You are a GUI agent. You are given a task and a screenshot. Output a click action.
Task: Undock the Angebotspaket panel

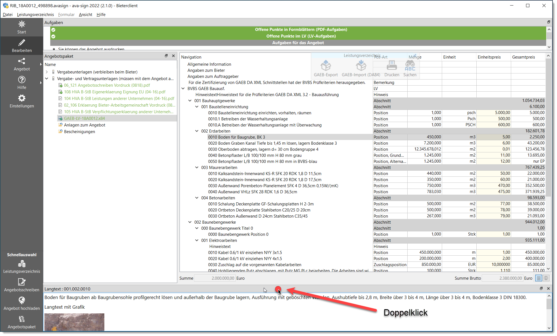(166, 56)
